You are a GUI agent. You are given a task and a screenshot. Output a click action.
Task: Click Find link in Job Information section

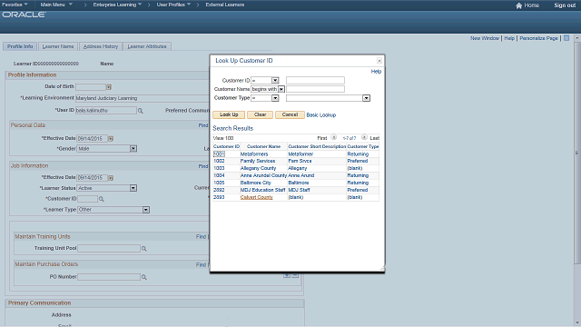tap(203, 166)
